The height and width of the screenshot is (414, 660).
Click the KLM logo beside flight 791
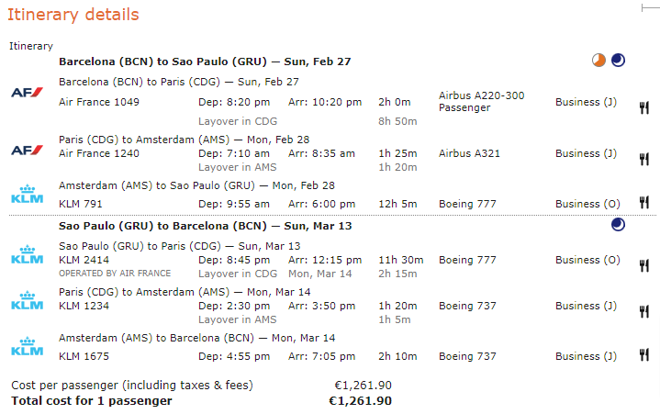(x=26, y=195)
